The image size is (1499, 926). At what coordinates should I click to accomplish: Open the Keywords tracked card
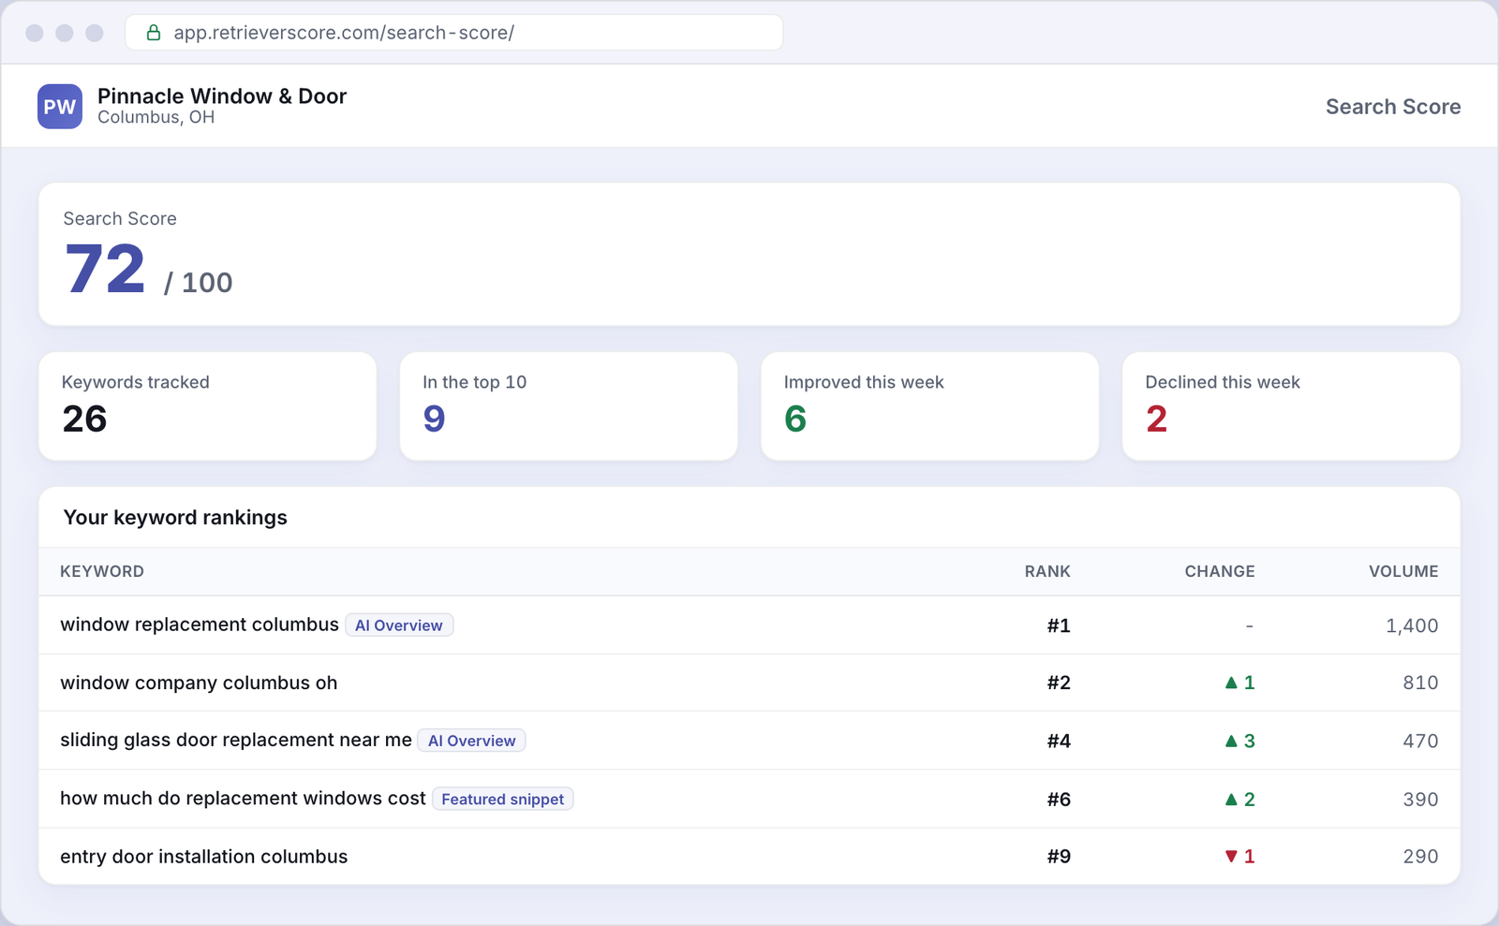pos(207,406)
